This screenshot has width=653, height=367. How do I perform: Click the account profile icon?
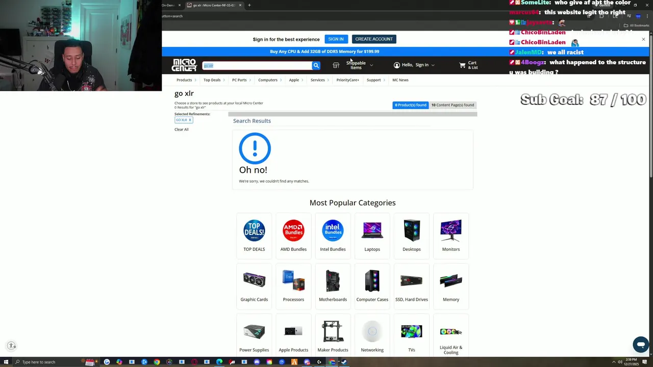396,65
